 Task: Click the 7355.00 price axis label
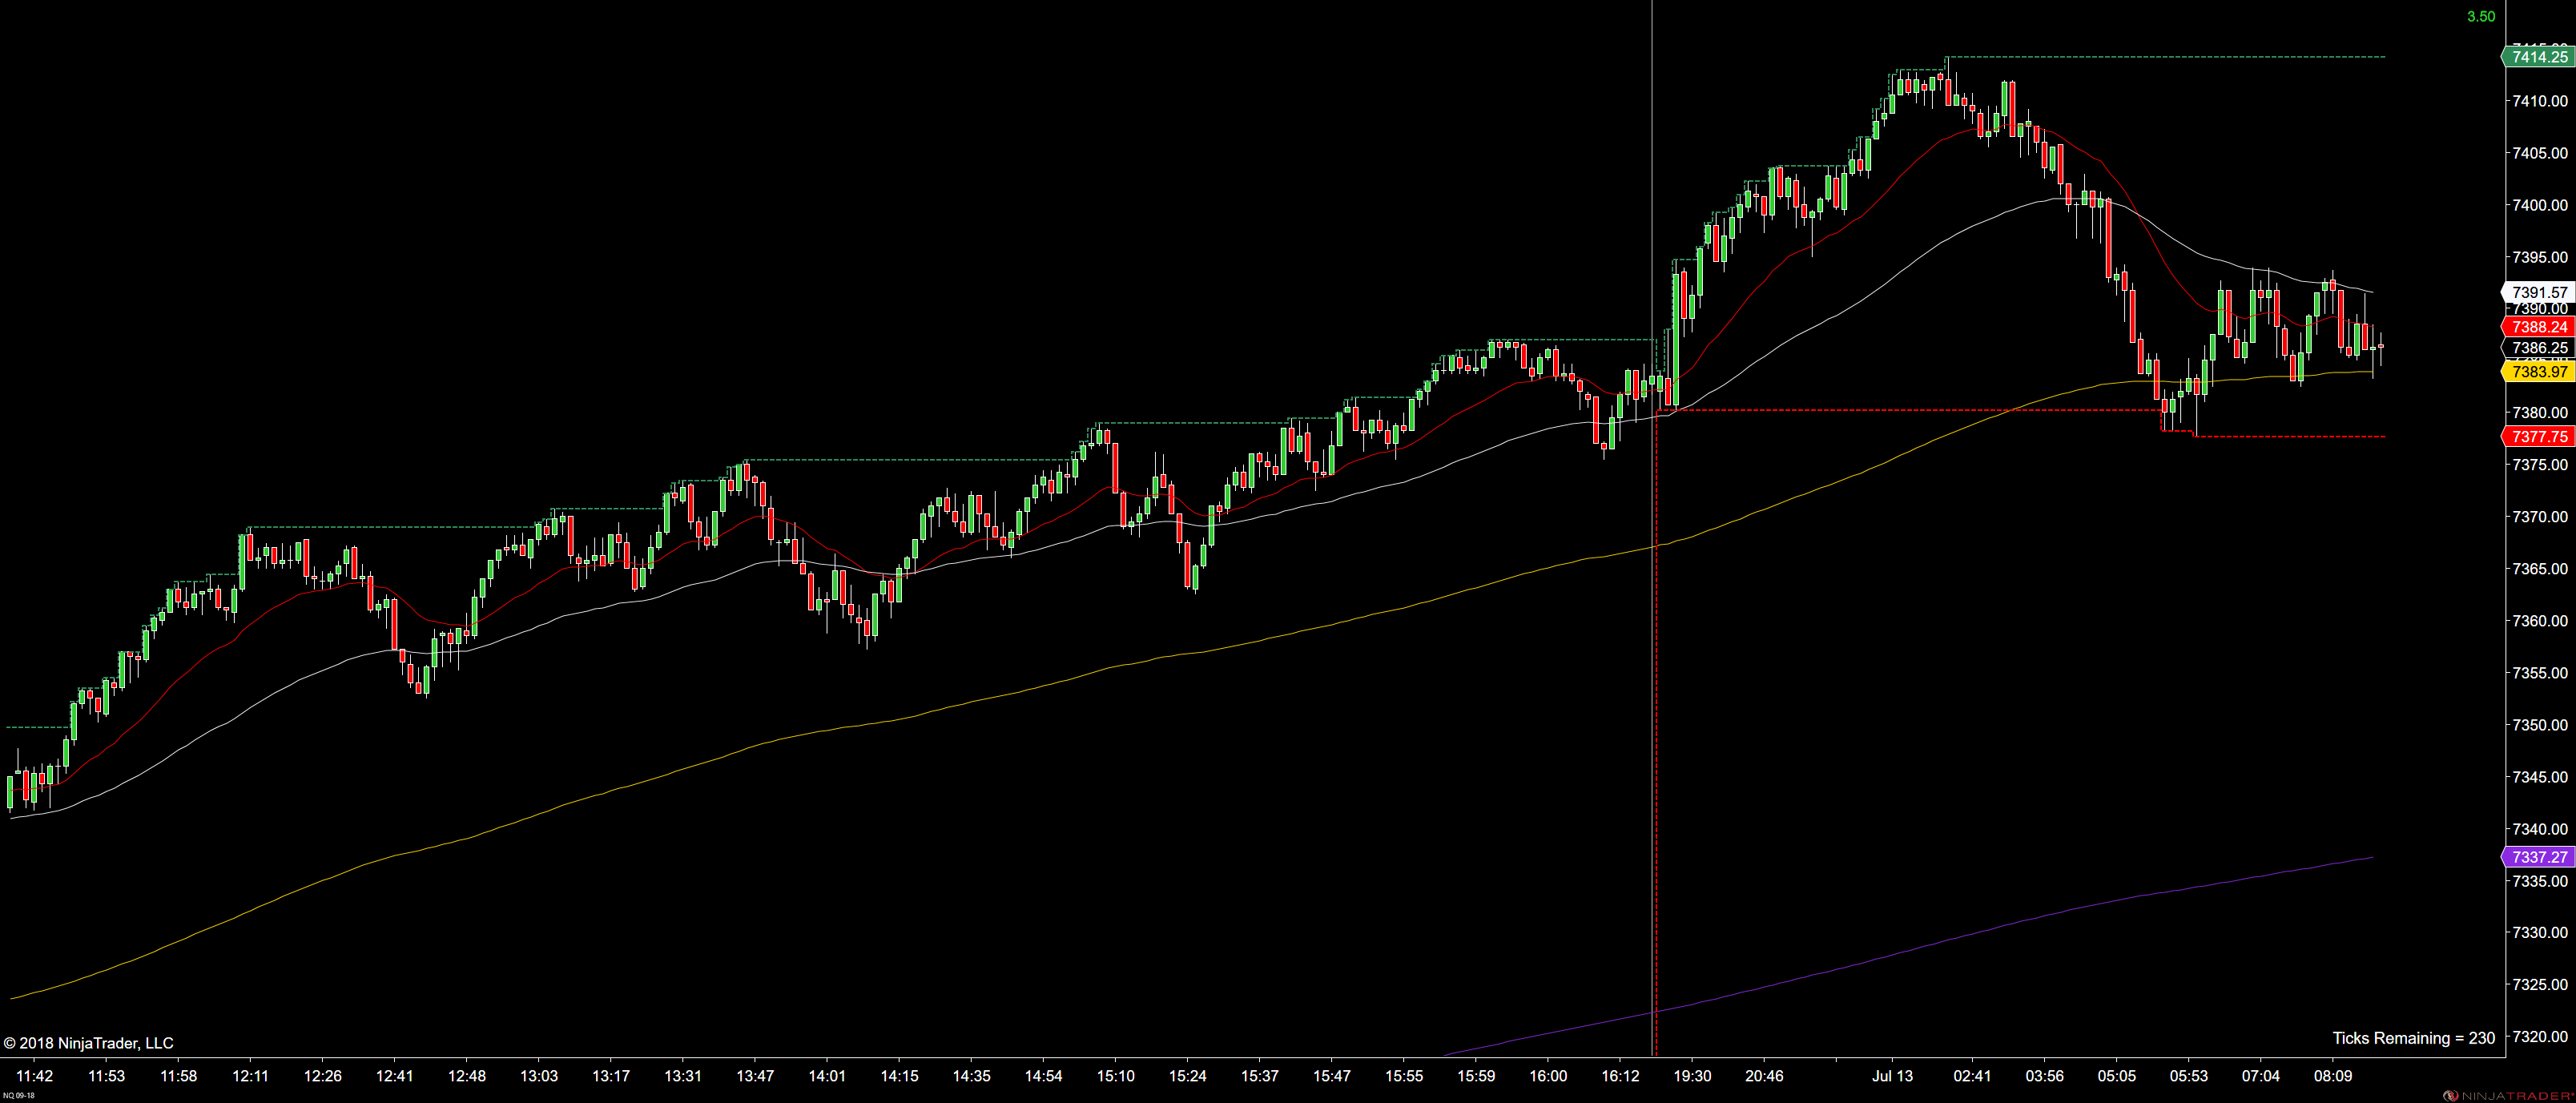(x=2540, y=673)
